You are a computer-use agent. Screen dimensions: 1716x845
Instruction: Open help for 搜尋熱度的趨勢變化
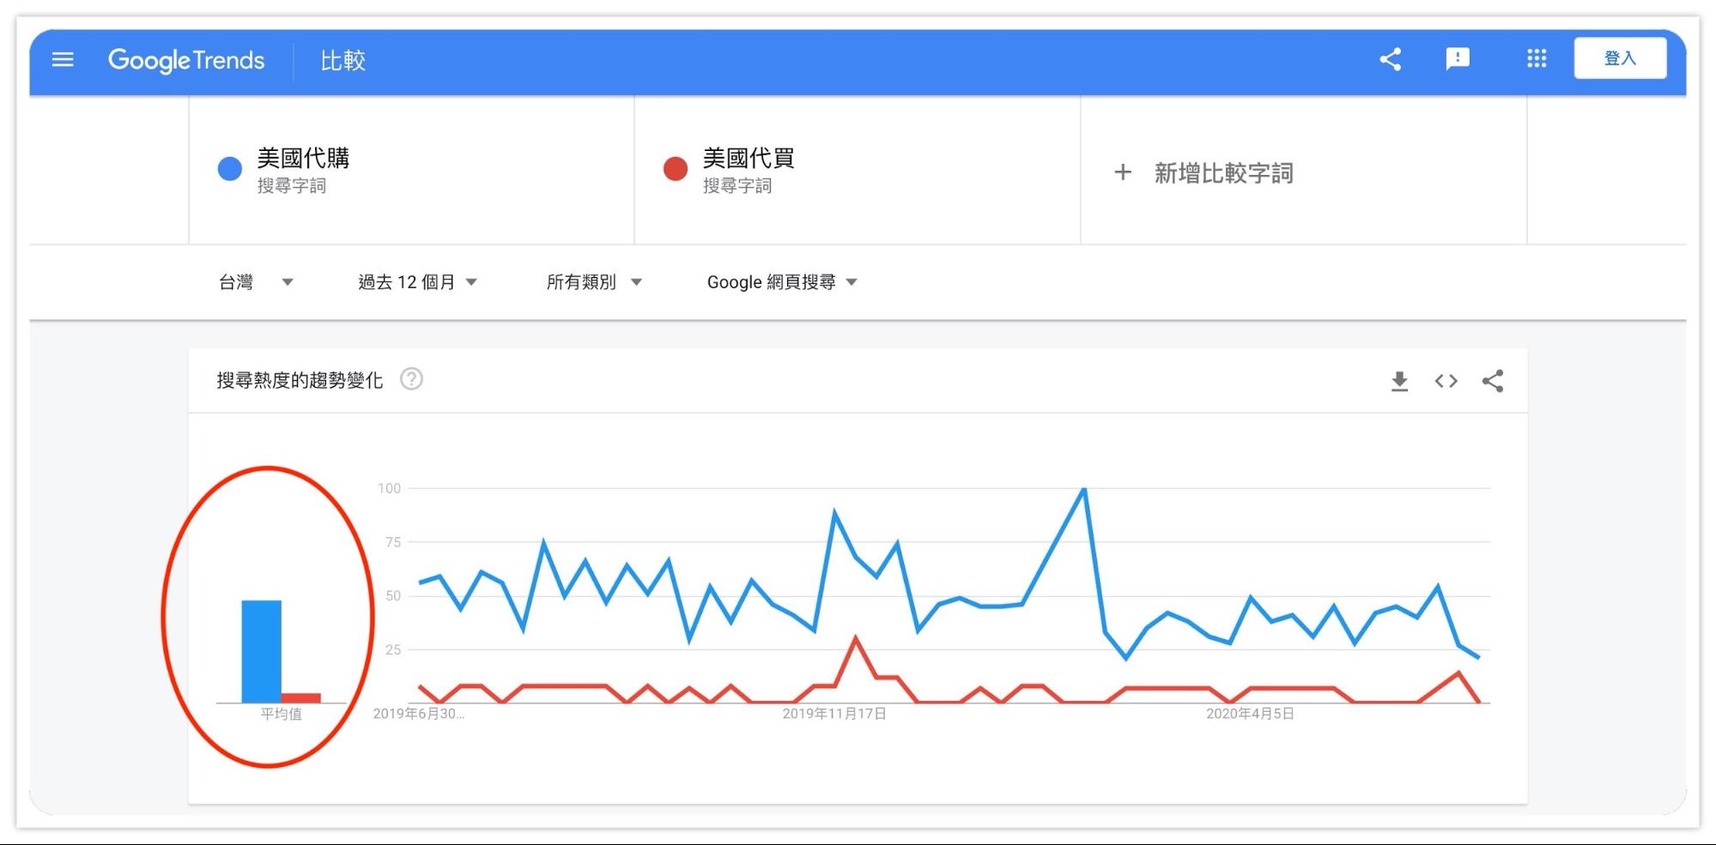tap(412, 379)
